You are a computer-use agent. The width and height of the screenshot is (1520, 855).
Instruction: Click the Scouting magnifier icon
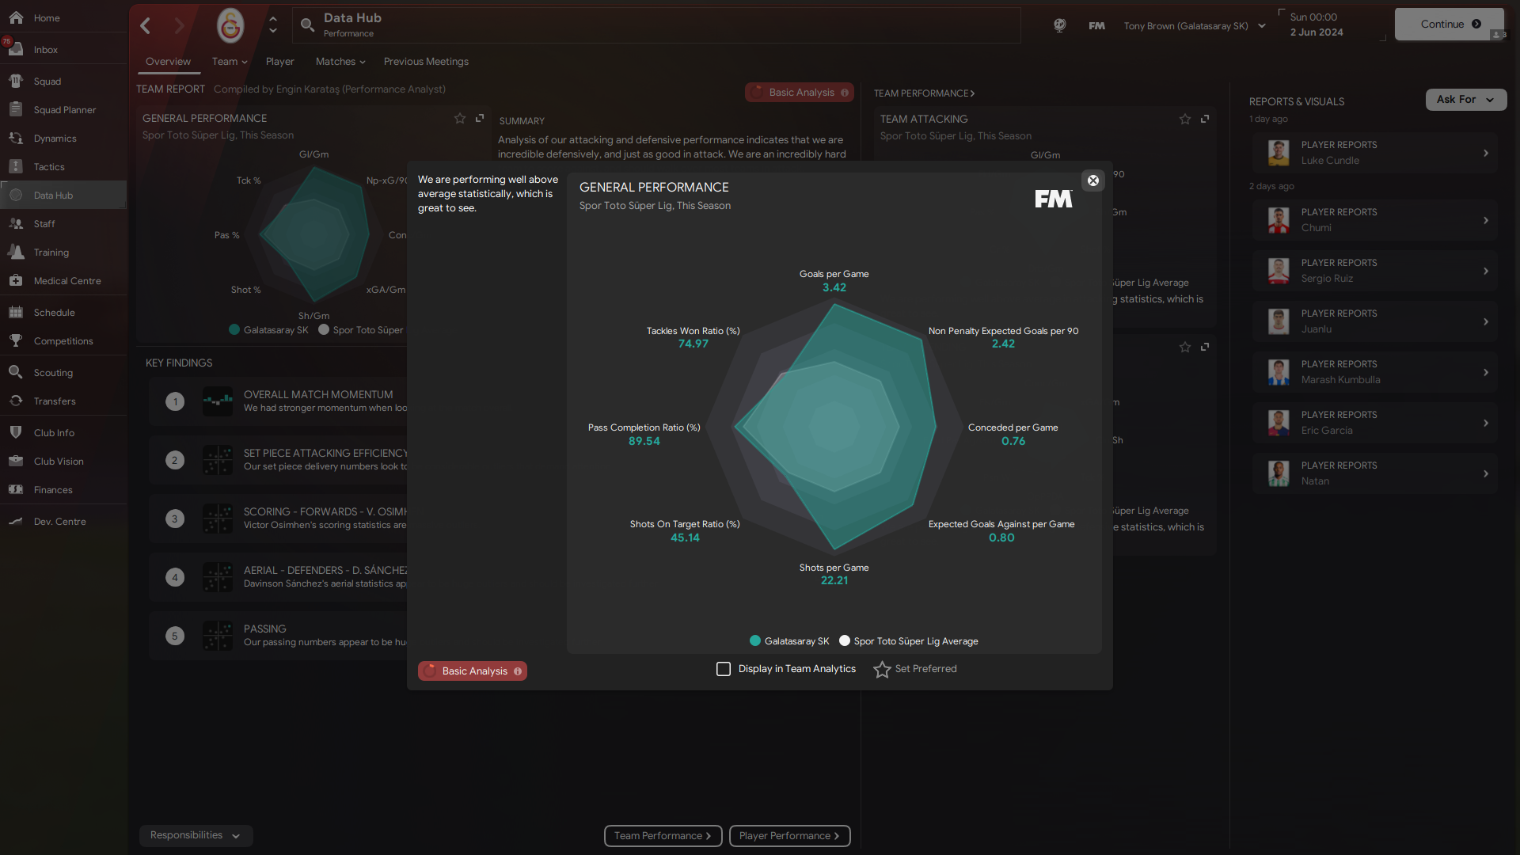coord(16,373)
